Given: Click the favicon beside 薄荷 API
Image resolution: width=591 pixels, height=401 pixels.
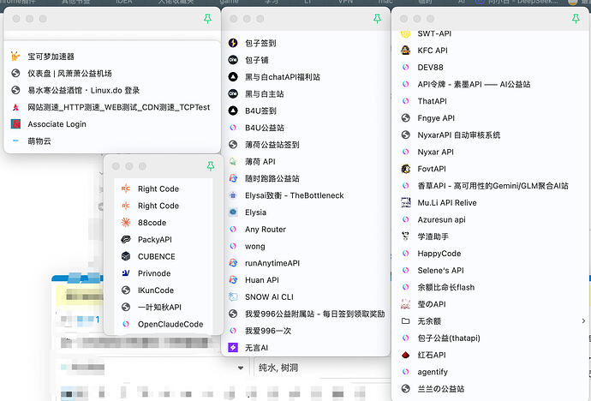Looking at the screenshot, I should pyautogui.click(x=233, y=161).
